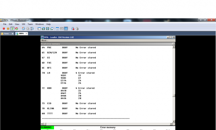Select the 70 LM error row
This screenshot has width=216, height=130.
click(68, 73)
